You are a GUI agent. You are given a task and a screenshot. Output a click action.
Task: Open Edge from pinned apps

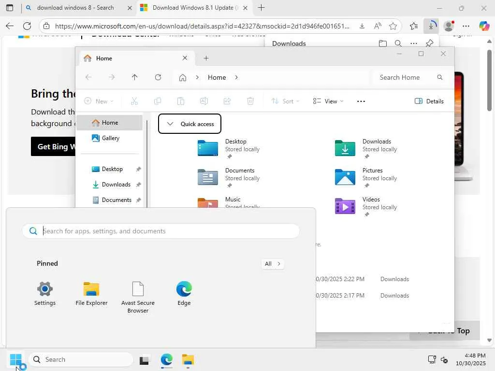point(184,293)
